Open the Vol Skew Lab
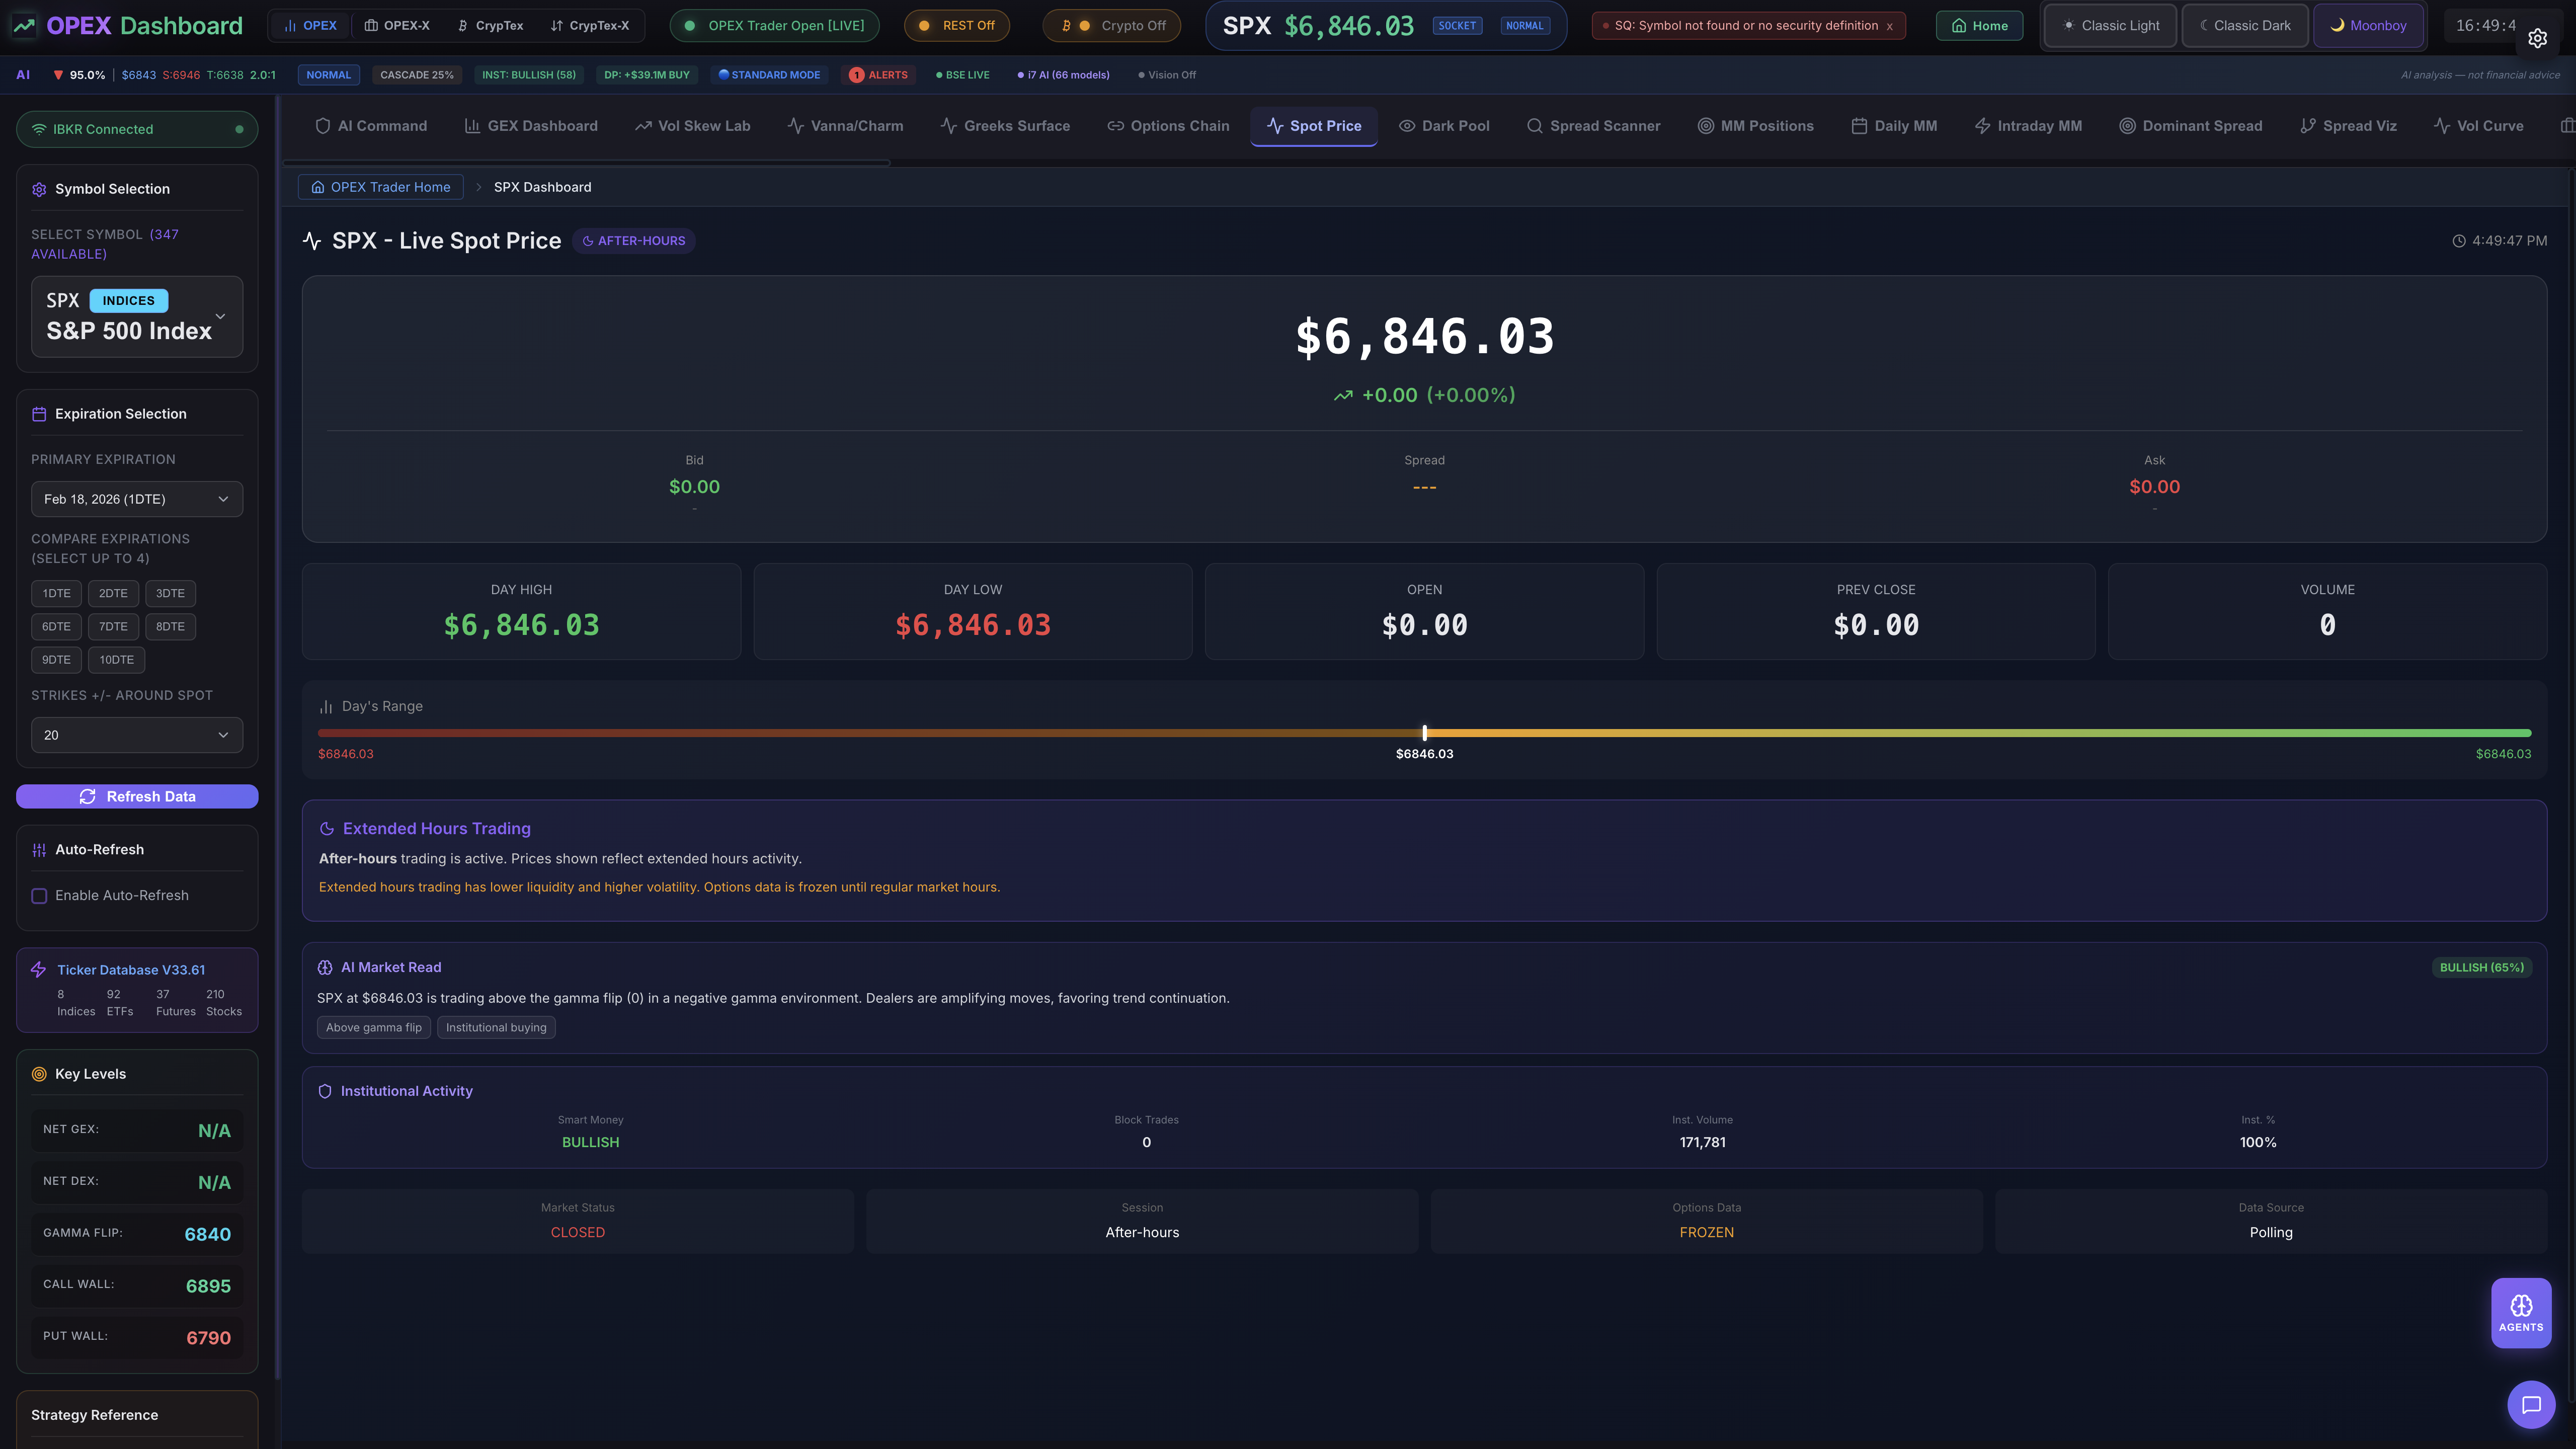 click(692, 126)
